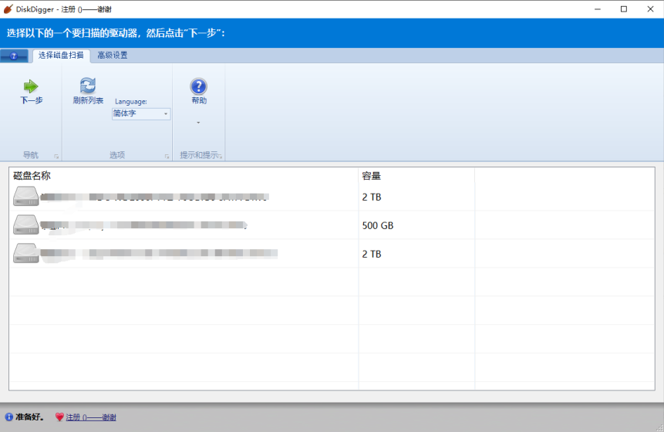Click the blurred name of the third disk
664x432 pixels.
pos(159,253)
